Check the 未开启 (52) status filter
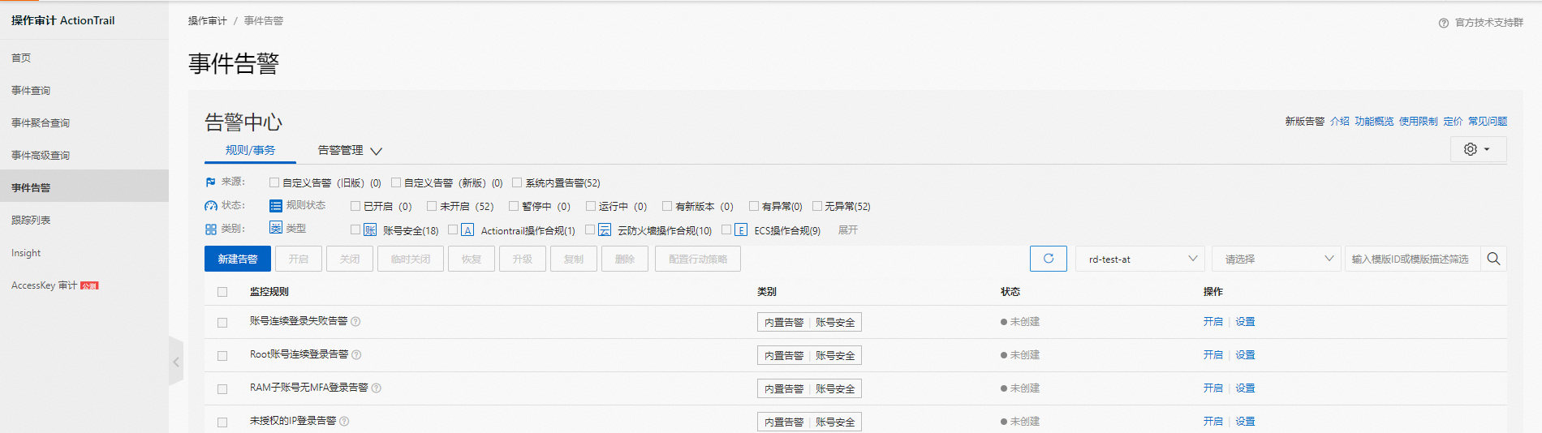This screenshot has width=1542, height=433. pos(432,206)
